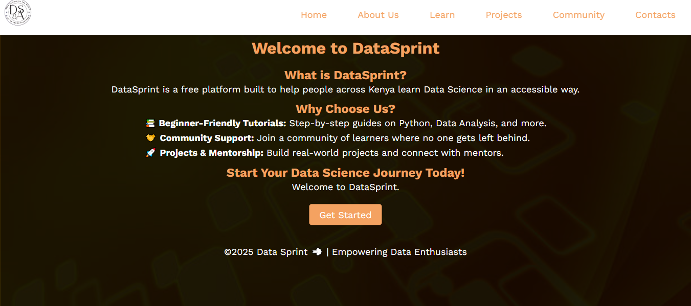The width and height of the screenshot is (691, 306).
Task: Click the dash emoji in the footer
Action: click(x=317, y=252)
